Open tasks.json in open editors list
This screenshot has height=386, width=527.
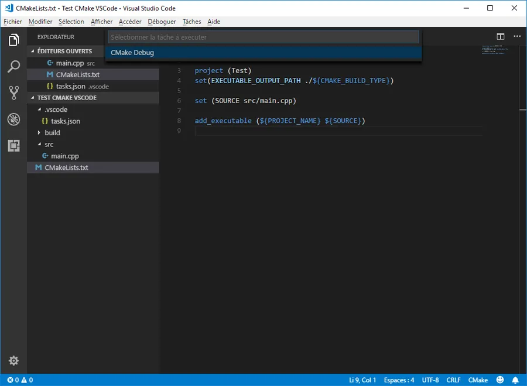pos(93,87)
